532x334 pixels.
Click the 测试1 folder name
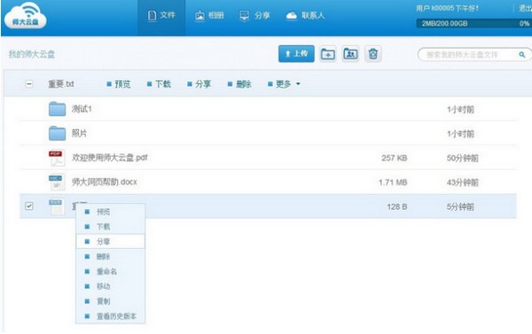coord(82,109)
